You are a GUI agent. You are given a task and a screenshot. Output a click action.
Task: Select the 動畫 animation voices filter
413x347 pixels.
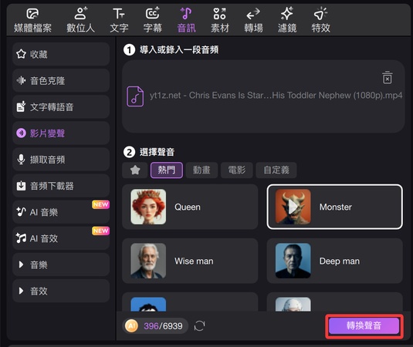click(201, 170)
